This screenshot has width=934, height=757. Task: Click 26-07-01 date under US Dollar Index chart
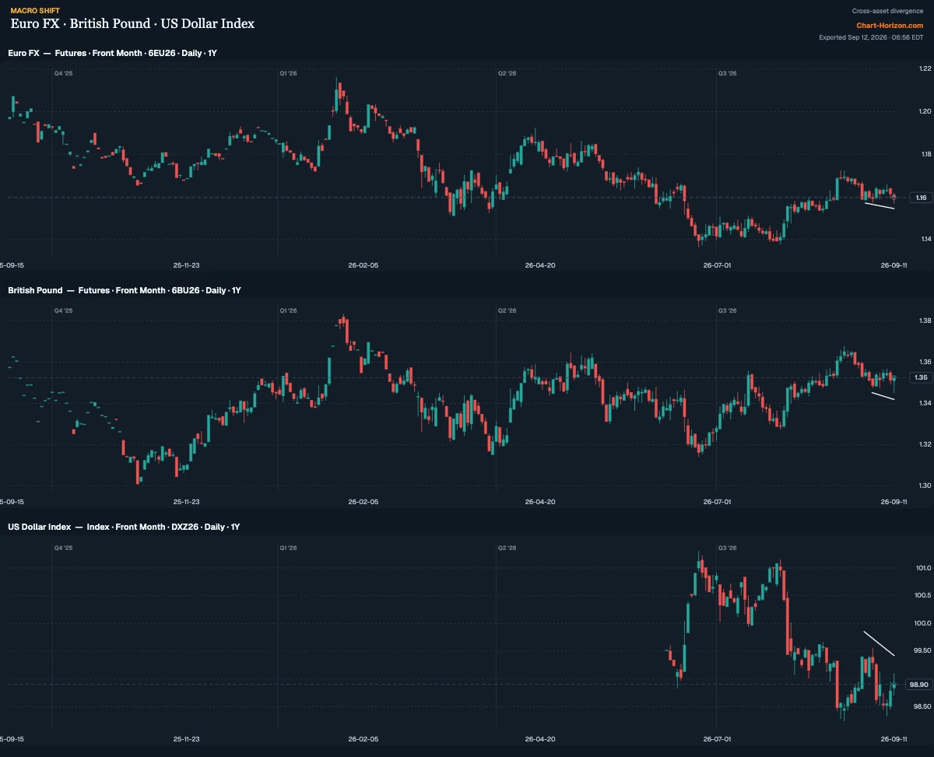tap(717, 738)
